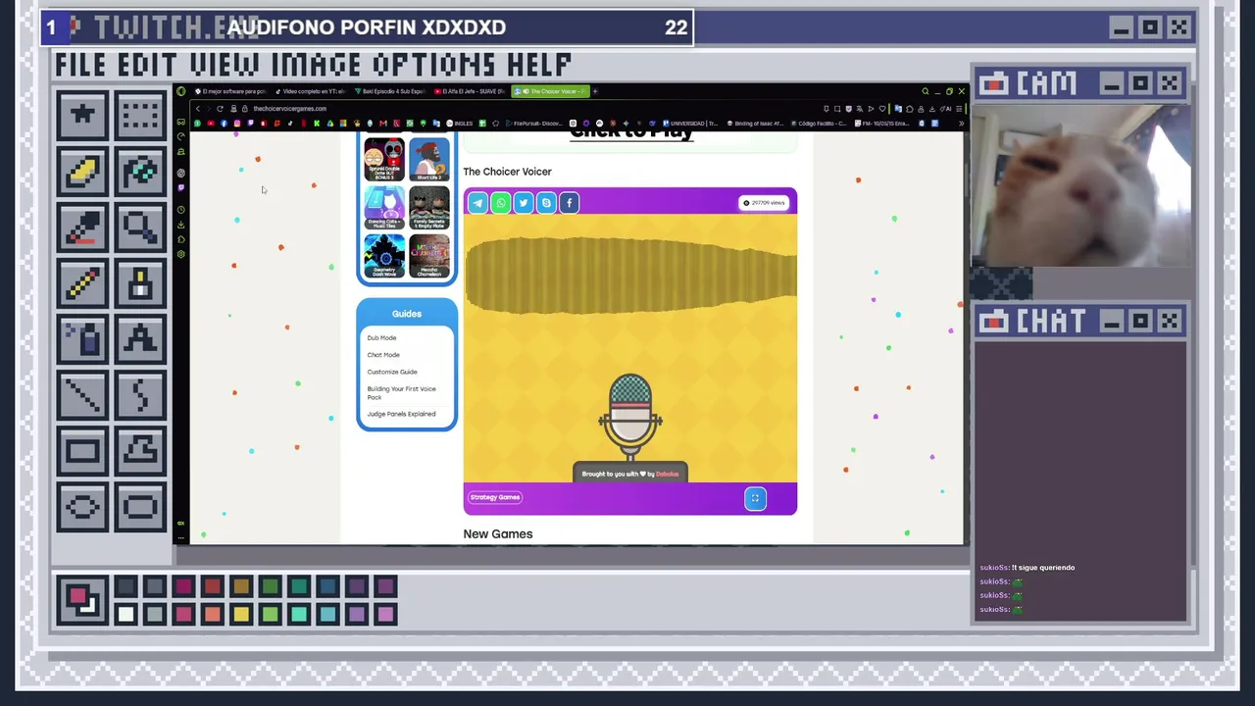Screen dimensions: 1255x706
Task: Click the current foreground/background color indicator
Action: [80, 600]
